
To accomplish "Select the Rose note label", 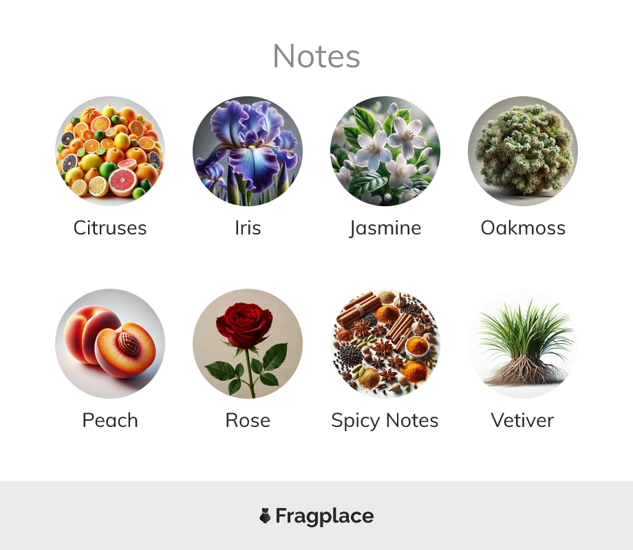I will 248,420.
